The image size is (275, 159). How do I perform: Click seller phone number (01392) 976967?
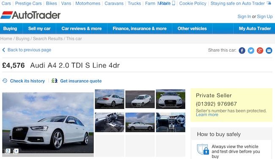pos(216,104)
